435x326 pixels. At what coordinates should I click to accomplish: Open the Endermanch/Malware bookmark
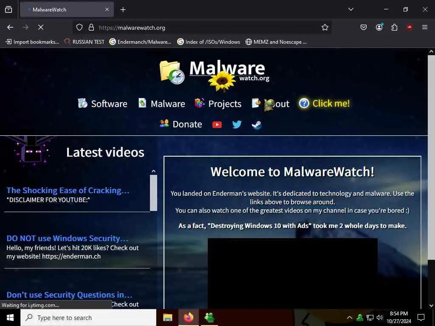(140, 42)
